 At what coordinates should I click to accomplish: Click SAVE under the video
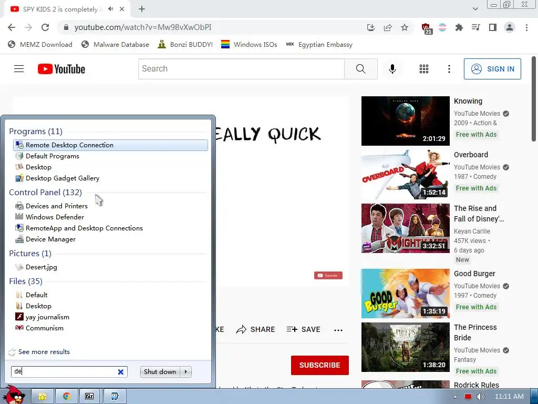tap(303, 329)
